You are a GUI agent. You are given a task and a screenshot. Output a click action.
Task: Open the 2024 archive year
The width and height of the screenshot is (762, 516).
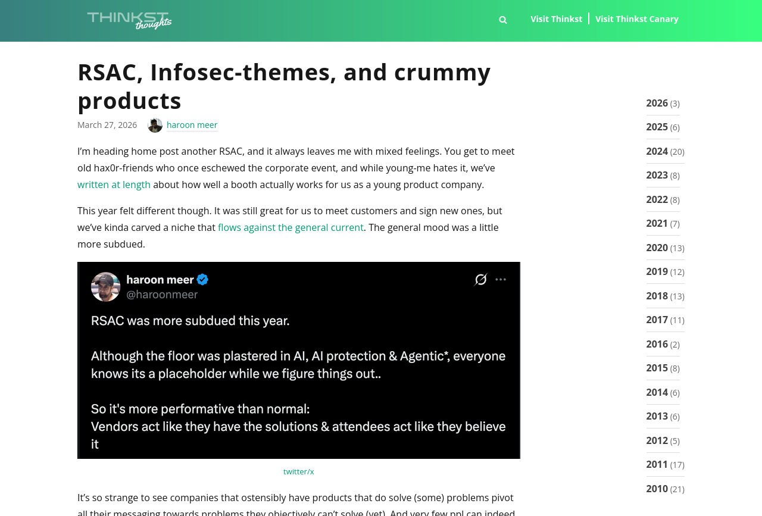(657, 151)
